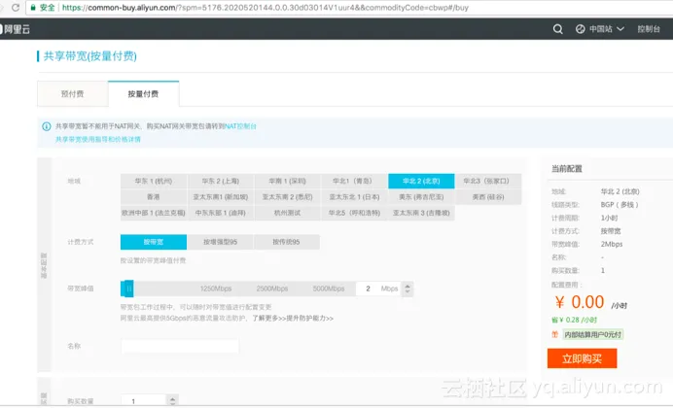Screen dimensions: 673x408
Task: Select region 华北 2 (北京)
Action: (421, 181)
